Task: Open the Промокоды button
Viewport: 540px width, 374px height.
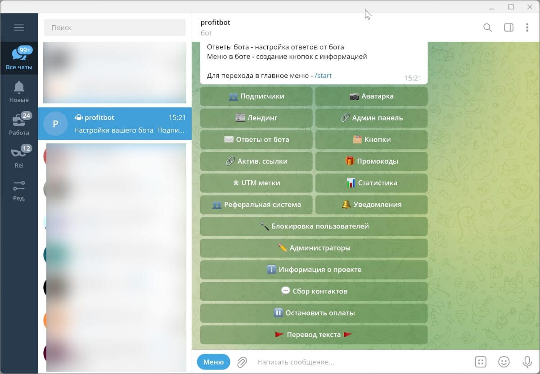Action: pyautogui.click(x=371, y=161)
